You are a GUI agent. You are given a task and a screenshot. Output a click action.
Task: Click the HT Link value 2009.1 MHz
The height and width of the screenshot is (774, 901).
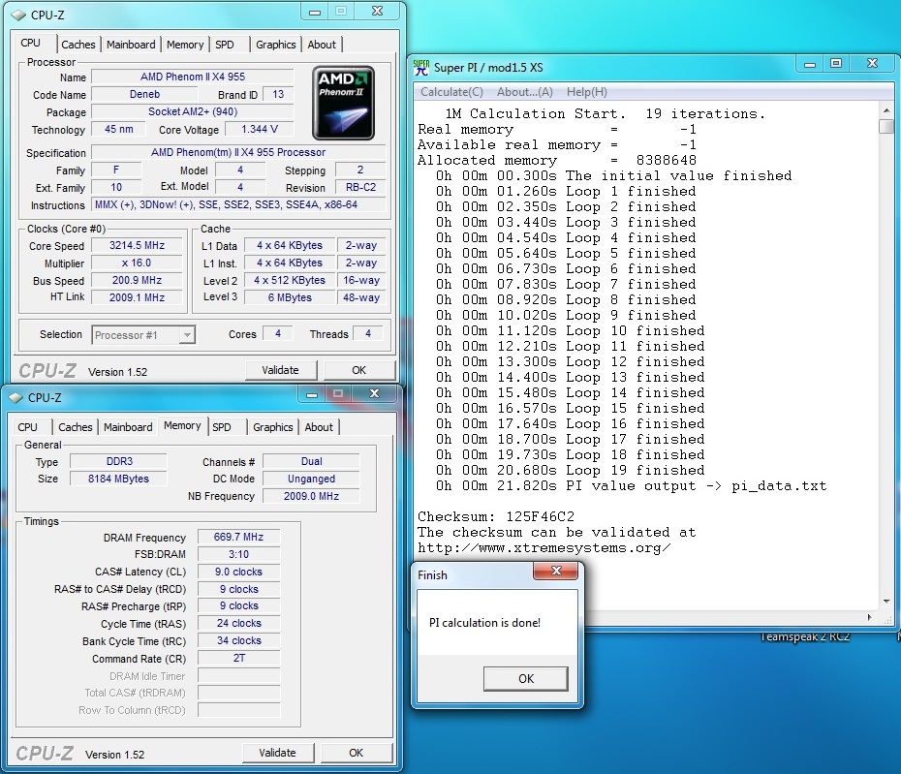point(137,297)
